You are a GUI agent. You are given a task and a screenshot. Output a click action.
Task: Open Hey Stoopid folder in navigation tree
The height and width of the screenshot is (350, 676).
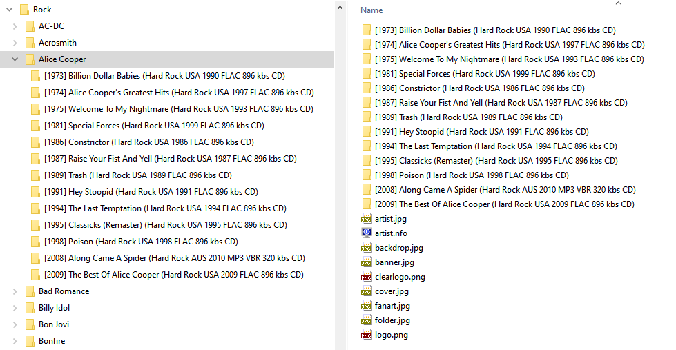151,192
